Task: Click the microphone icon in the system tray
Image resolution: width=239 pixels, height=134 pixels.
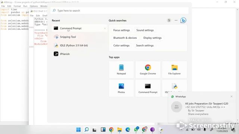Action: 205,130
